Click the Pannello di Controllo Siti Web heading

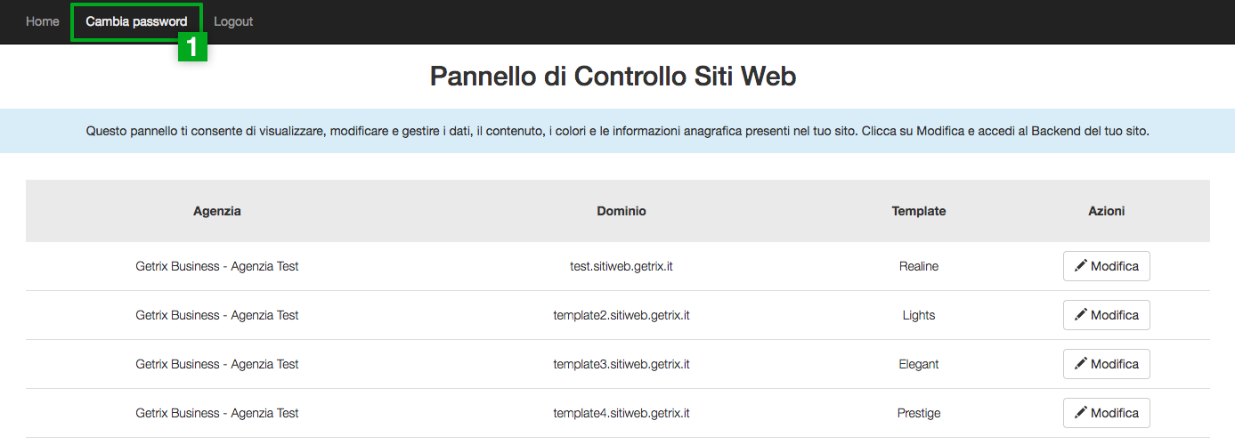click(x=613, y=77)
